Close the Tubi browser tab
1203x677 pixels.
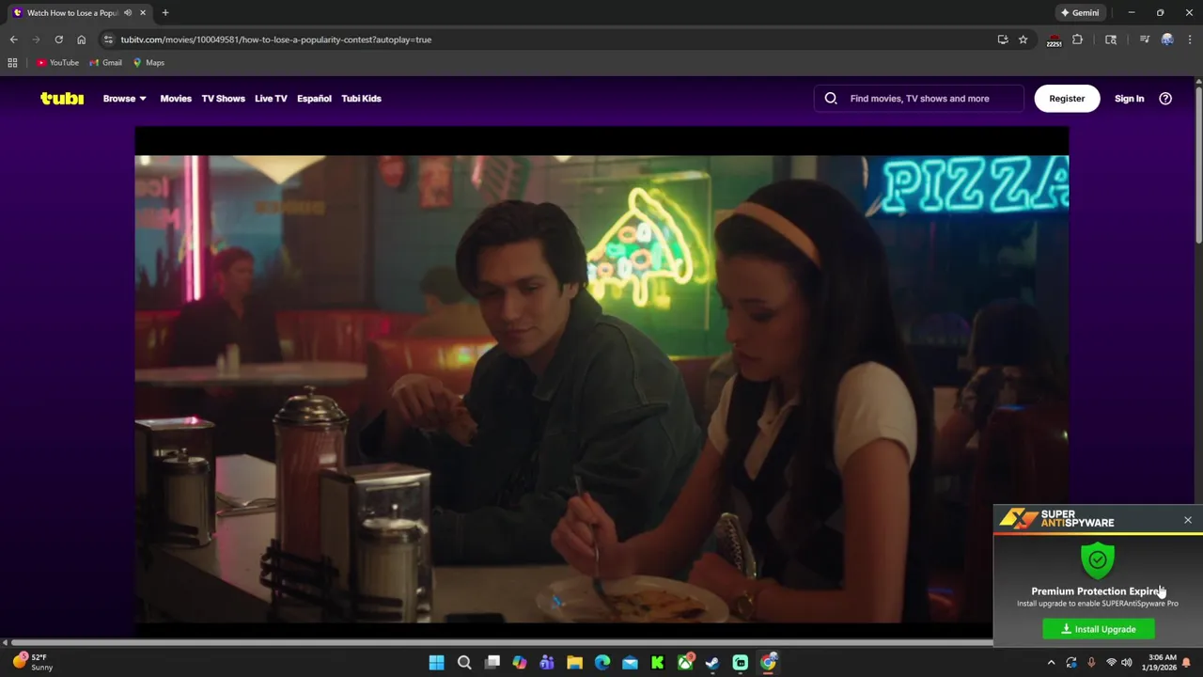(143, 13)
